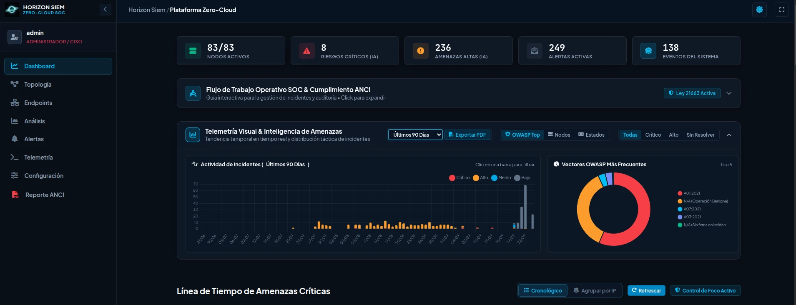Click the chip icon in top bar
This screenshot has height=305, width=796.
[760, 10]
